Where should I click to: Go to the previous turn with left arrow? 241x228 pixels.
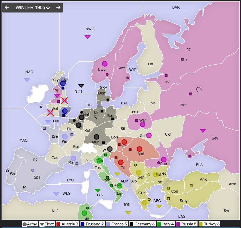tap(7, 8)
